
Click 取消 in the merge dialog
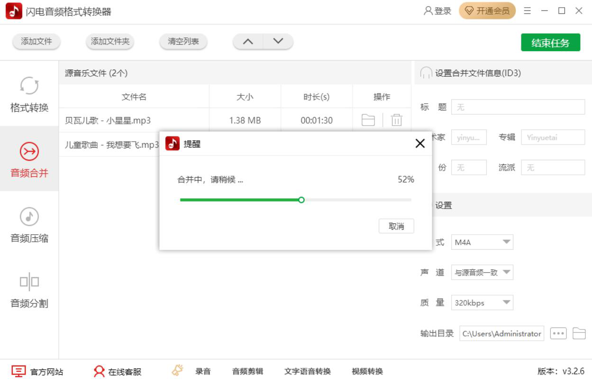(396, 227)
